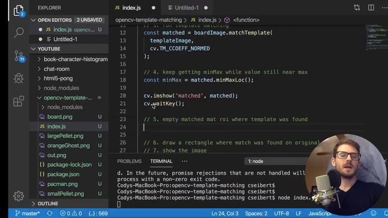
Task: Expand the chat-room folder
Action: (39, 69)
